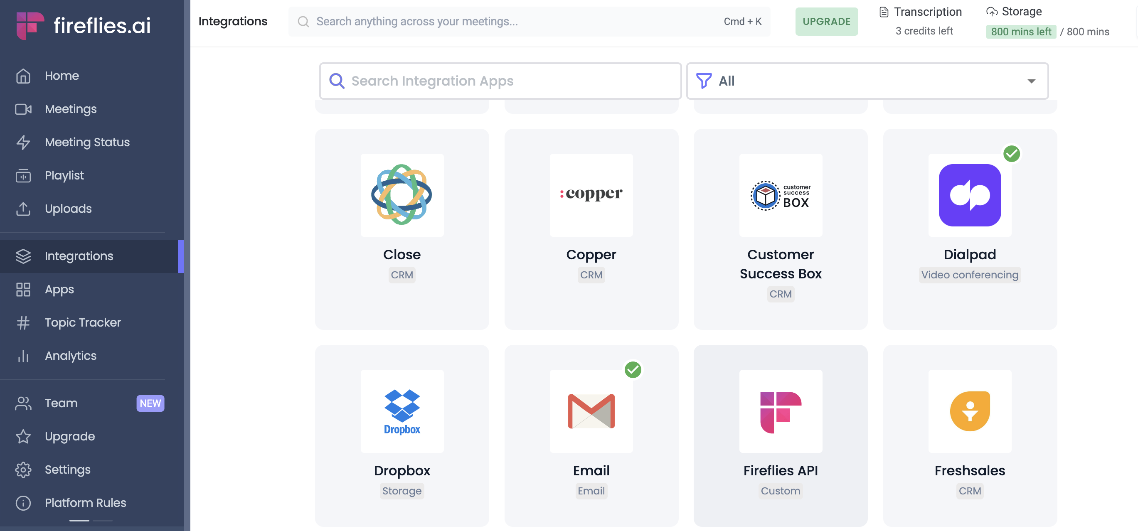Open the Customer Success Box logo
Viewport: 1138px width, 531px height.
[780, 195]
